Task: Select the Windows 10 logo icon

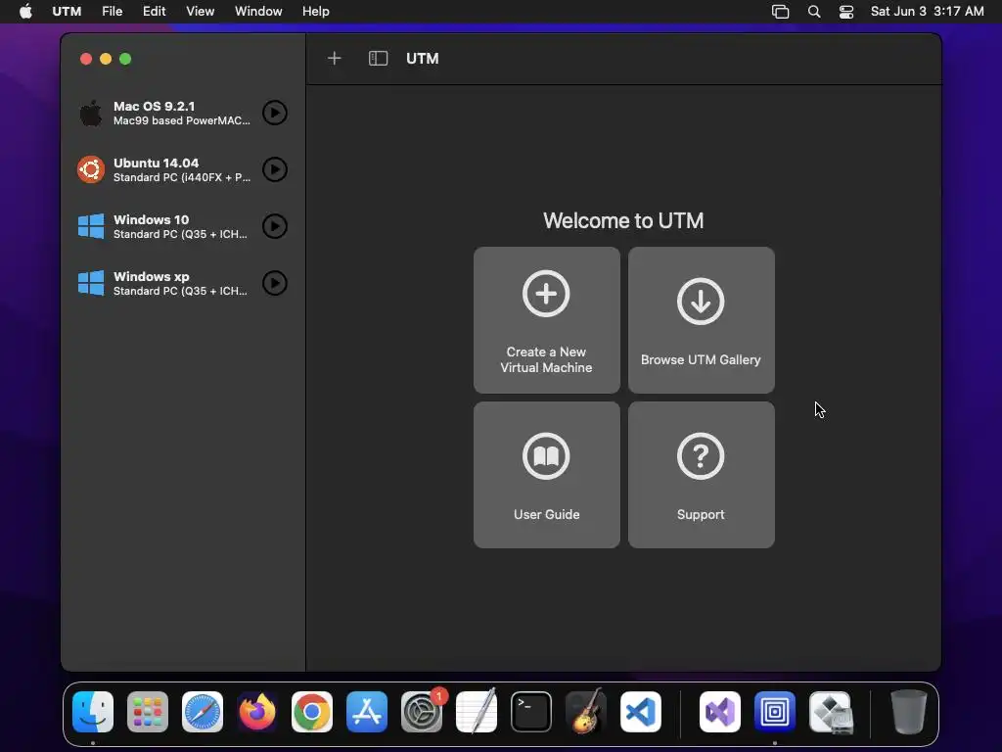Action: (91, 226)
